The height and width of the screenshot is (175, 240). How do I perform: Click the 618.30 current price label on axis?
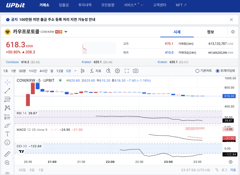229,96
